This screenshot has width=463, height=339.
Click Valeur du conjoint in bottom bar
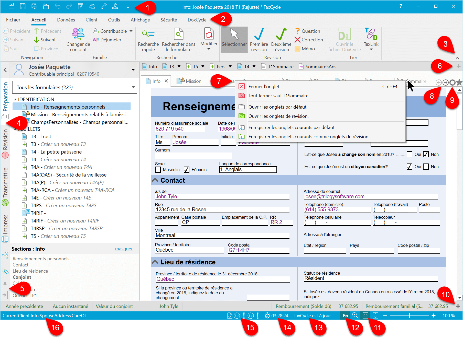(114, 306)
